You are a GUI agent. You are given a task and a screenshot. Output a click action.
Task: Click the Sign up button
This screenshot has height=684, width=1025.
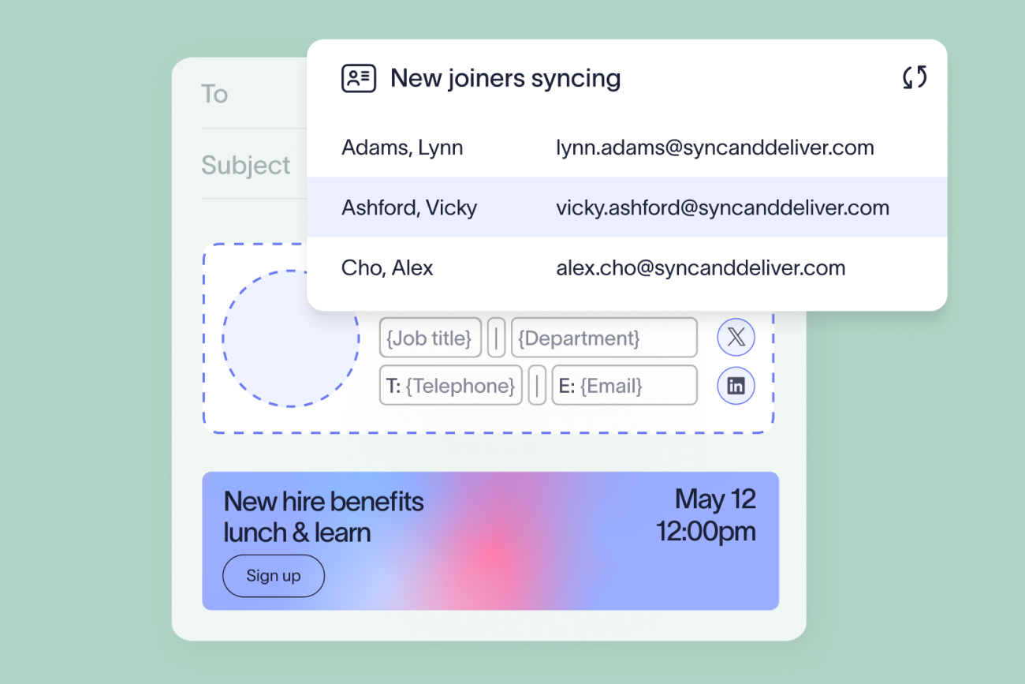(274, 576)
